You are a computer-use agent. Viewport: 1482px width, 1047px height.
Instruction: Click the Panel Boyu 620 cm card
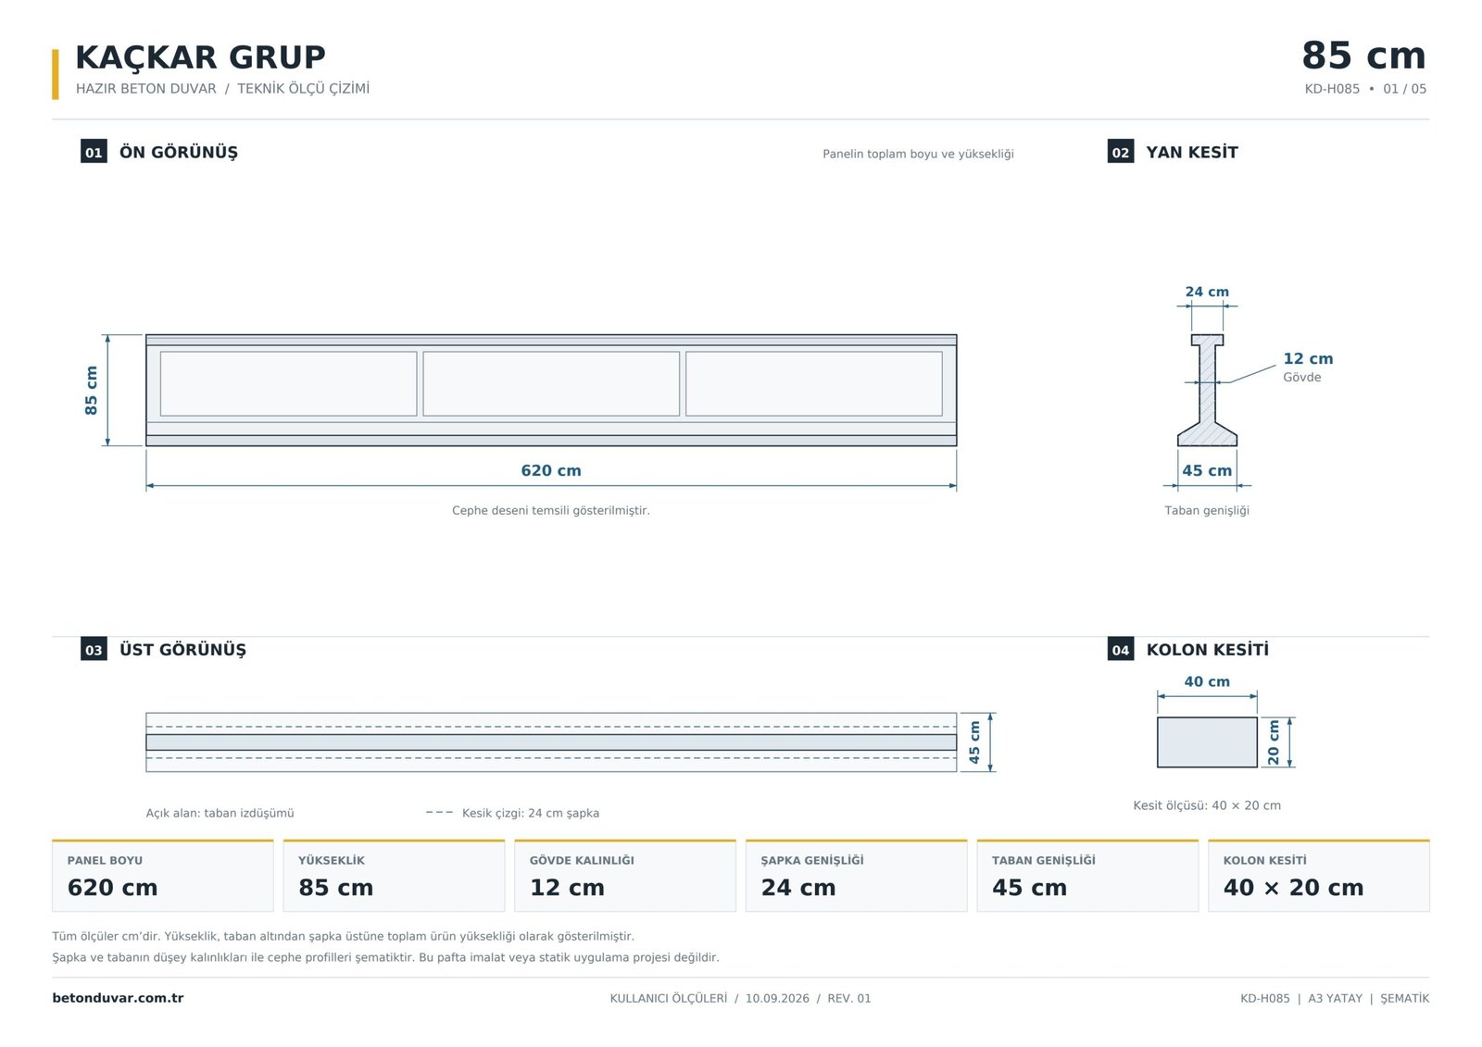(x=163, y=876)
